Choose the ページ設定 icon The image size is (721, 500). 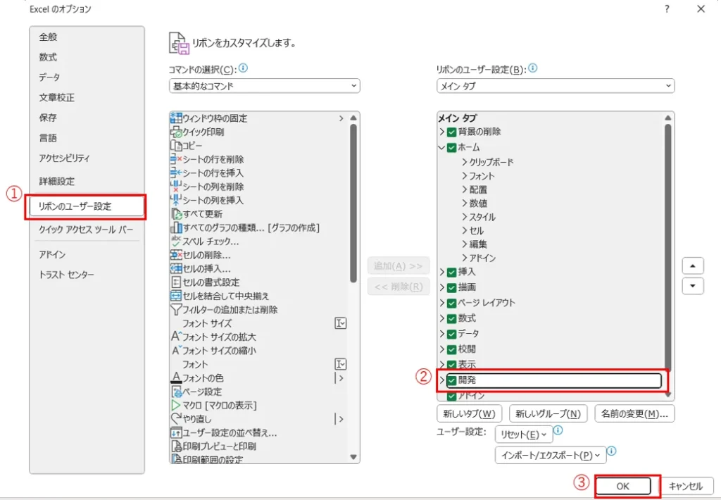[176, 392]
